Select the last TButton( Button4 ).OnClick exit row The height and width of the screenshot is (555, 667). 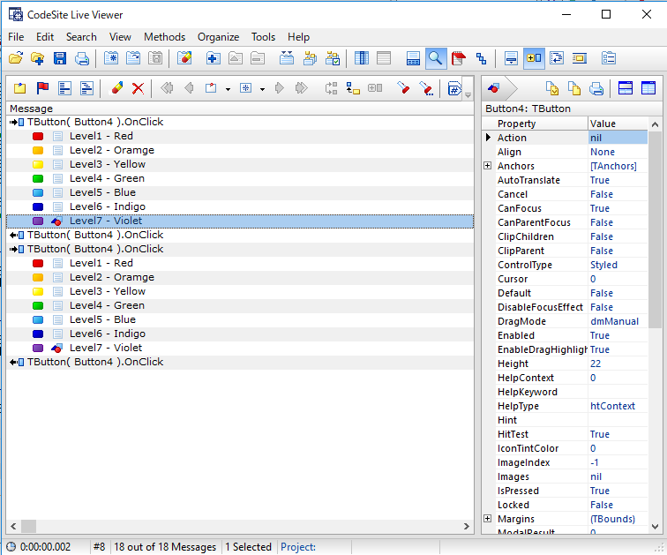(240, 362)
